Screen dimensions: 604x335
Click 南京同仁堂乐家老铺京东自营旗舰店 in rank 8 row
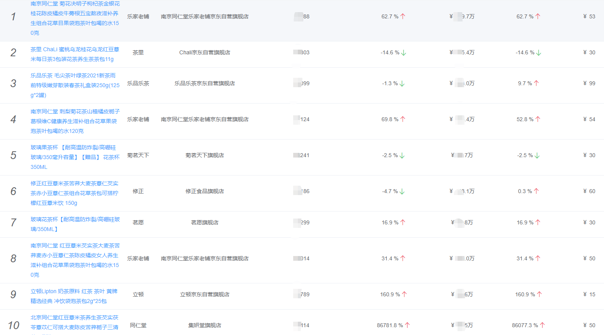(x=205, y=258)
